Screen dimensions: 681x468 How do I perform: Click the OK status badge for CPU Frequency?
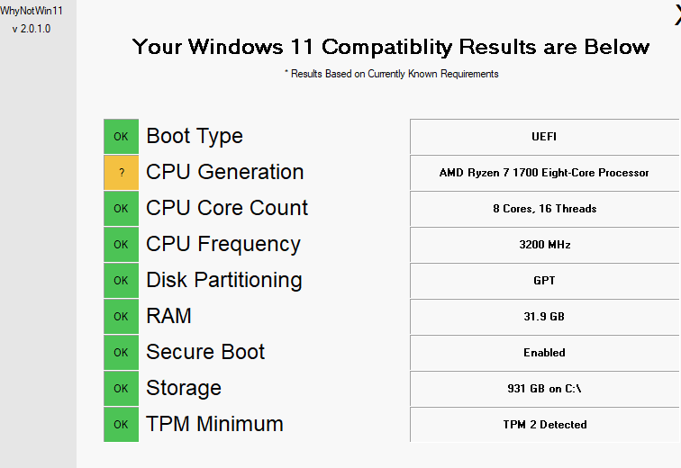point(121,245)
